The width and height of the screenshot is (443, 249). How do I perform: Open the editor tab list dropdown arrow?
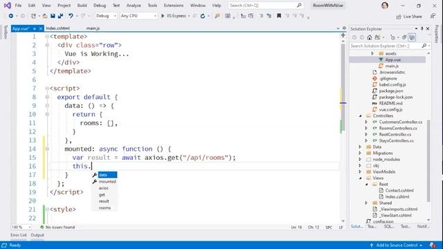pyautogui.click(x=338, y=28)
